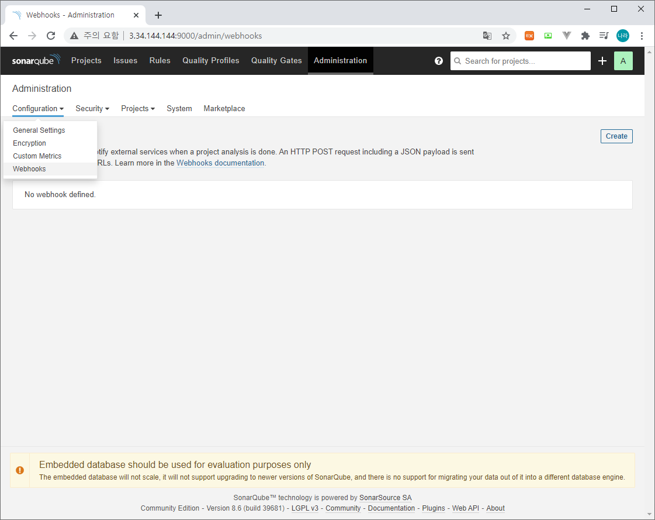Click the Create webhook button

point(616,136)
